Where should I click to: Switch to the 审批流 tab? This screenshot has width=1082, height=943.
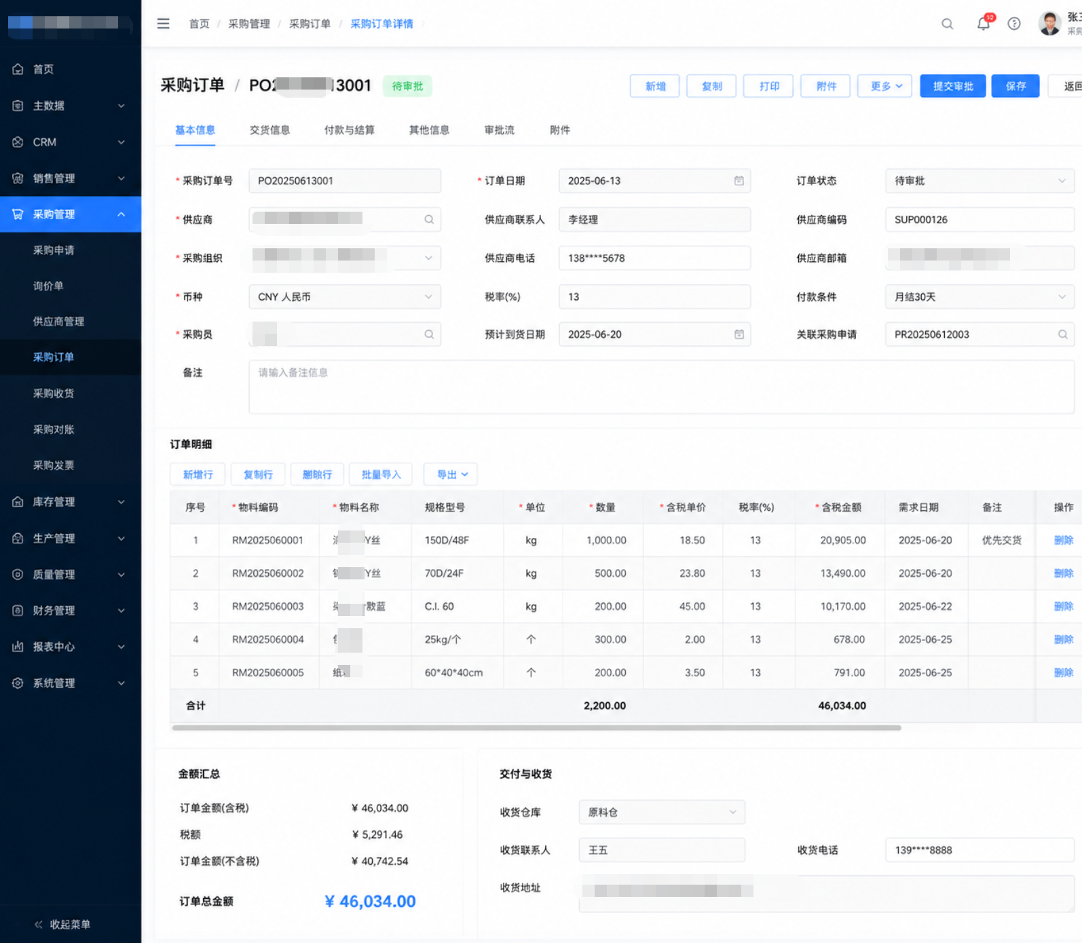pos(499,130)
